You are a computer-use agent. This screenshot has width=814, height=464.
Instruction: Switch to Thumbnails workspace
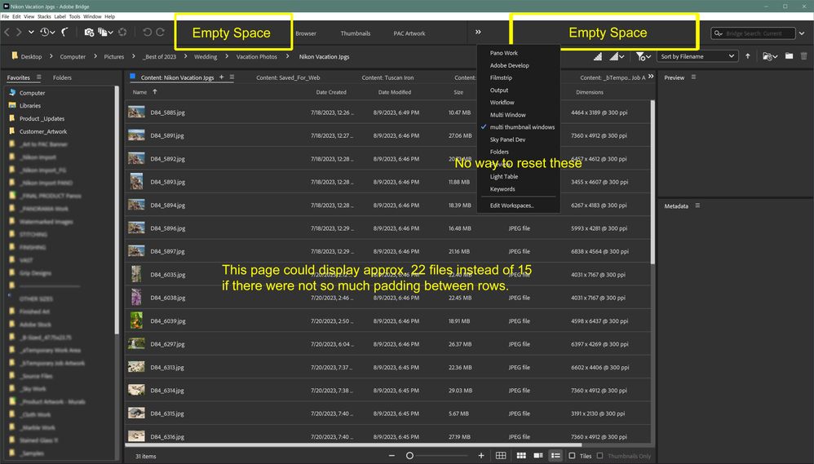pyautogui.click(x=356, y=33)
